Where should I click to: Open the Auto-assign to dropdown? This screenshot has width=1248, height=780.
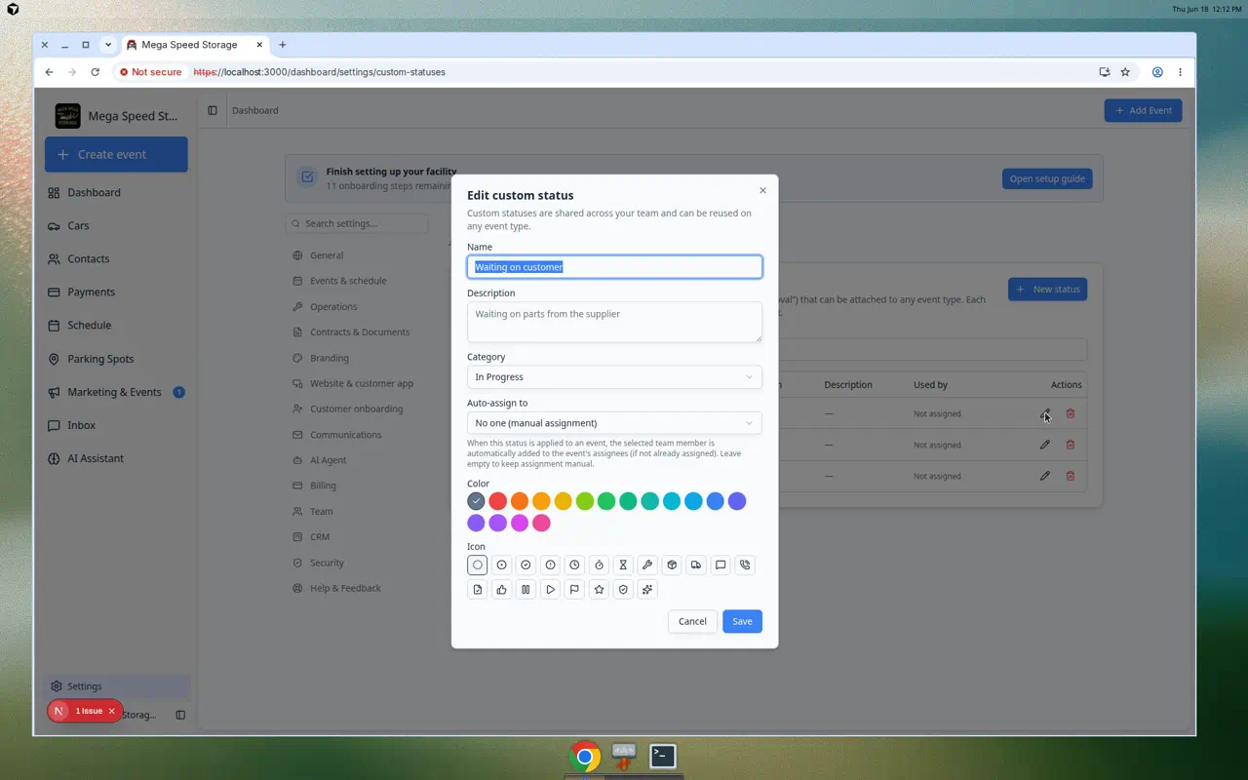coord(614,423)
